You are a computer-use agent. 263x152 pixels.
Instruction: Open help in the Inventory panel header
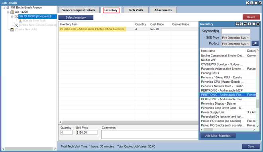pyautogui.click(x=241, y=24)
